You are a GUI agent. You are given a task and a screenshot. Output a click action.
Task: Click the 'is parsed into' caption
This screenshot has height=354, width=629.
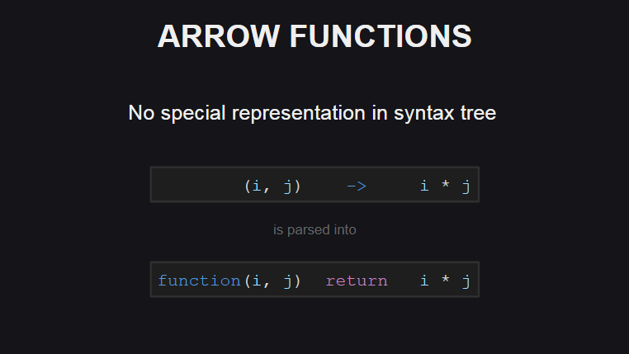click(x=314, y=230)
